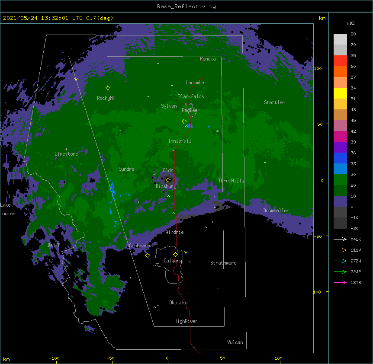The height and width of the screenshot is (364, 373).
Task: Click the yellow diamond marker south of RedDeer
Action: click(184, 121)
